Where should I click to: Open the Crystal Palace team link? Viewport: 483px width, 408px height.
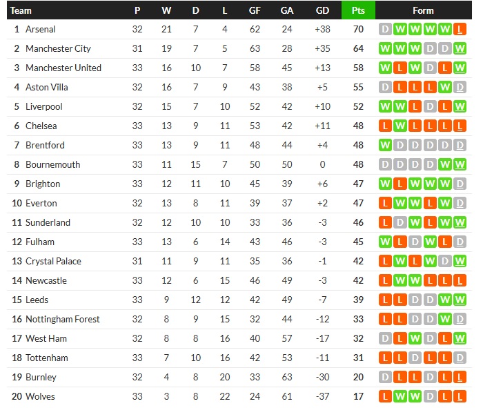tap(53, 262)
